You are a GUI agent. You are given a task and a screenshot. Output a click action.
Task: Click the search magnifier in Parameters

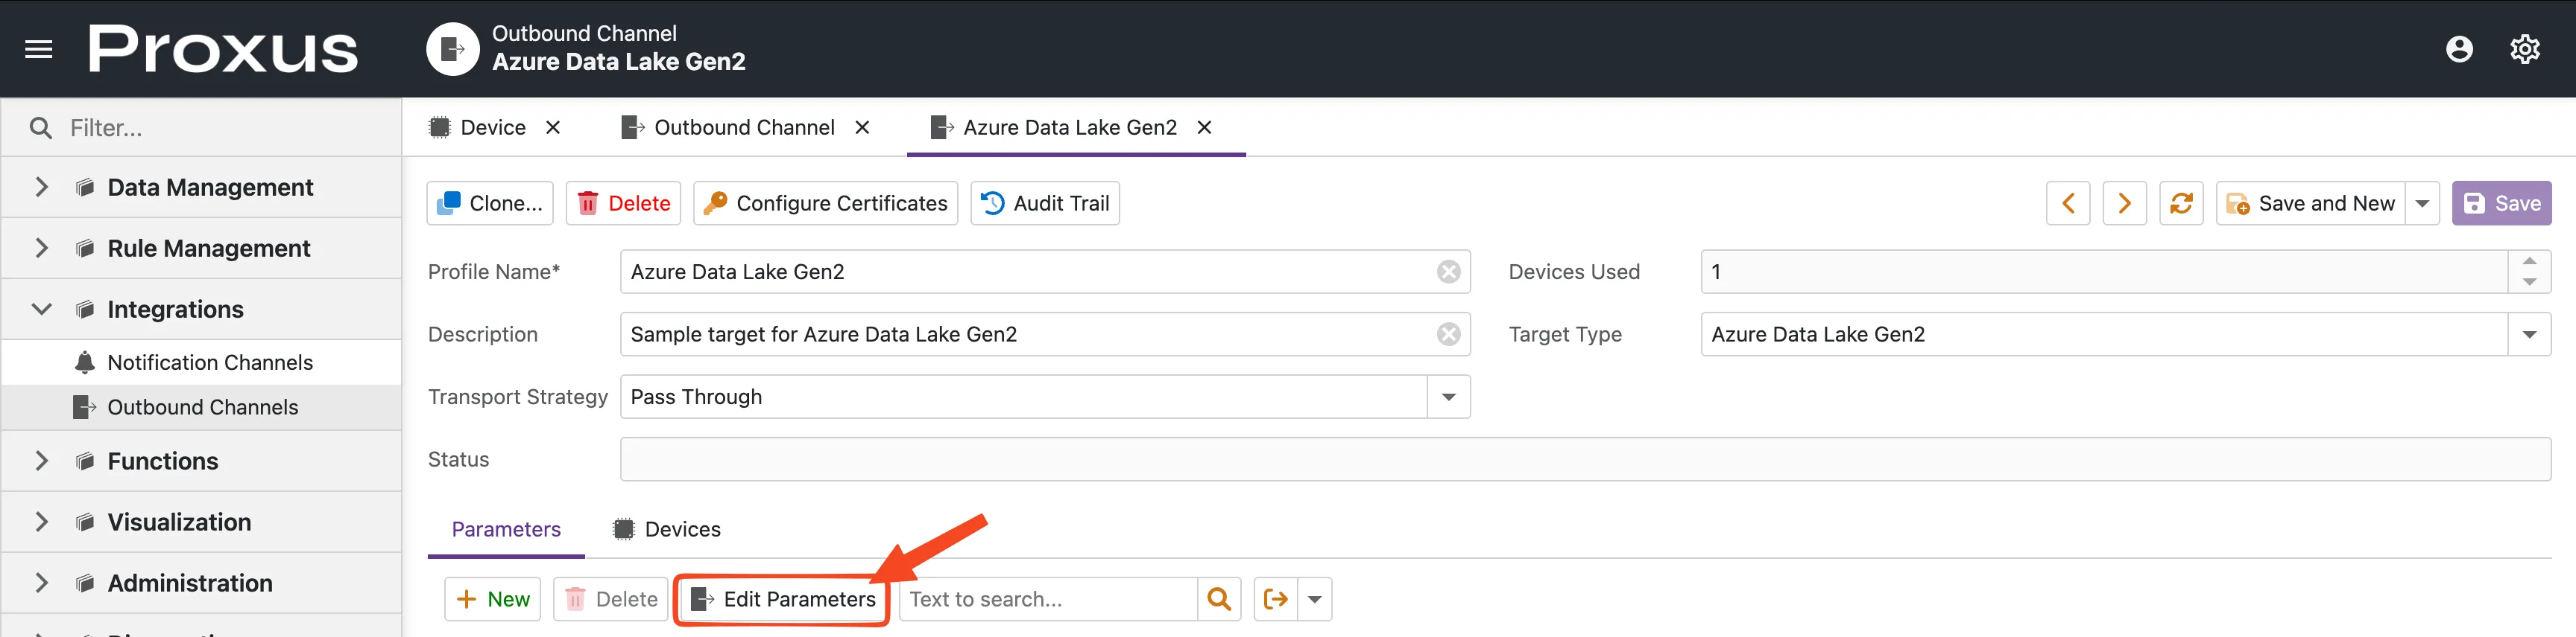(x=1219, y=599)
